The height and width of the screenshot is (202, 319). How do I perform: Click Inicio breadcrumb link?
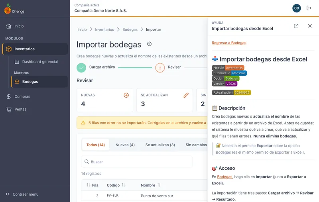click(x=82, y=29)
